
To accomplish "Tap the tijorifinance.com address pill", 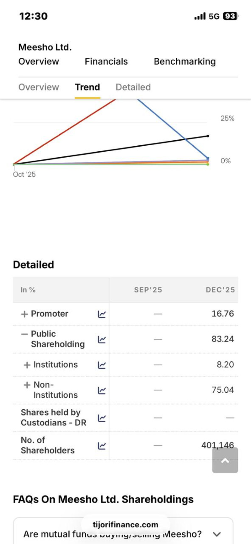I will [125, 525].
